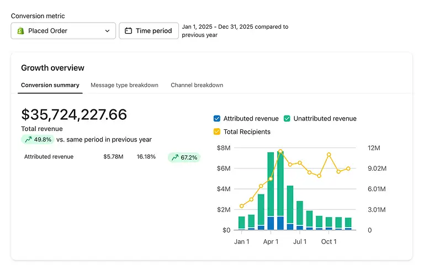Screen dimensions: 424x274
Task: Click the $8M left axis label
Action: (224, 148)
